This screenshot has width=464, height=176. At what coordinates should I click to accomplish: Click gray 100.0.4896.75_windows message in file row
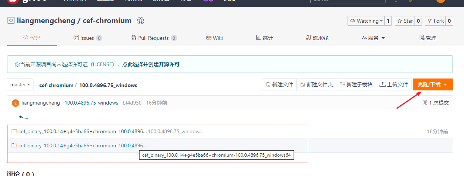pos(175,131)
